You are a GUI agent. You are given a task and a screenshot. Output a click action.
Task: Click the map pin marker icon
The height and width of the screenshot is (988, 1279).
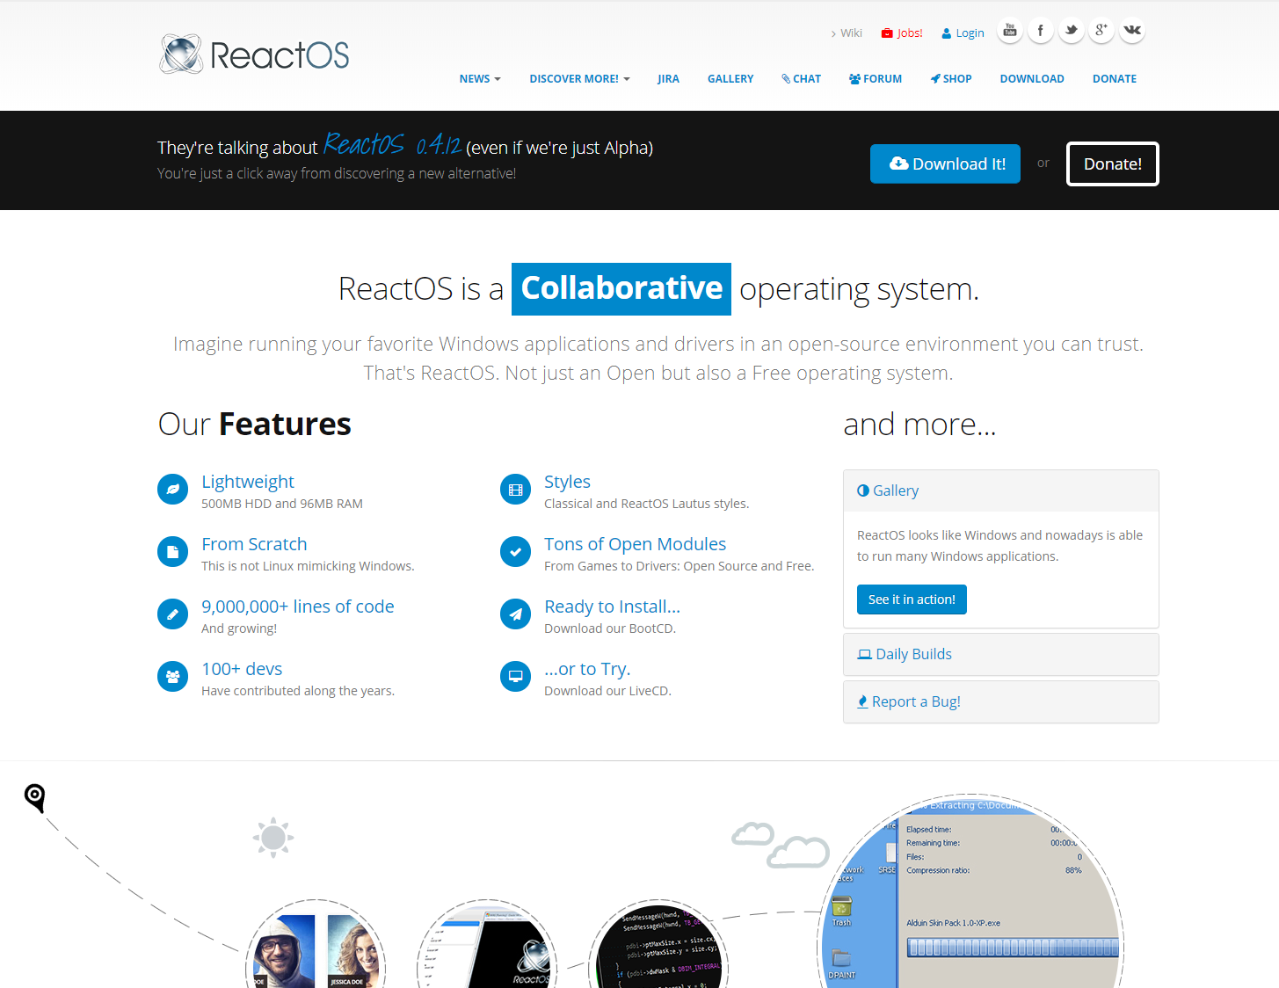tap(34, 798)
